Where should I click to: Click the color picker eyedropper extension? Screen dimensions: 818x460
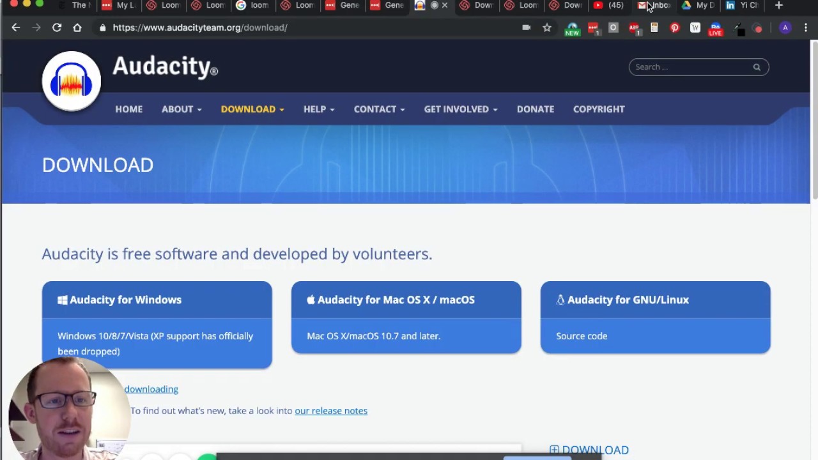point(739,28)
